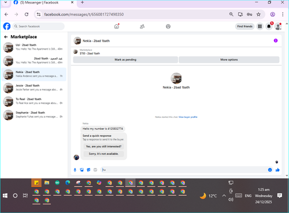Click the sender avatar beside quick responses
This screenshot has width=289, height=213.
point(76,157)
